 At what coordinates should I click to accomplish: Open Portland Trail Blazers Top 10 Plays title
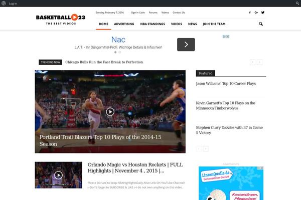click(x=100, y=140)
